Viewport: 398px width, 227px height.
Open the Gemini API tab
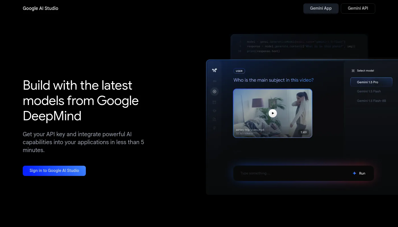(358, 8)
